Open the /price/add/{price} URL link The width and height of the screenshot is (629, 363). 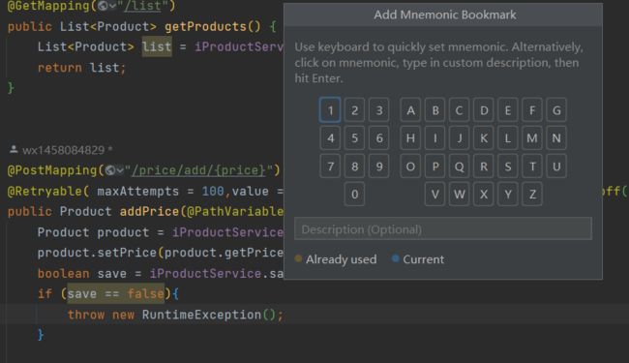point(198,170)
